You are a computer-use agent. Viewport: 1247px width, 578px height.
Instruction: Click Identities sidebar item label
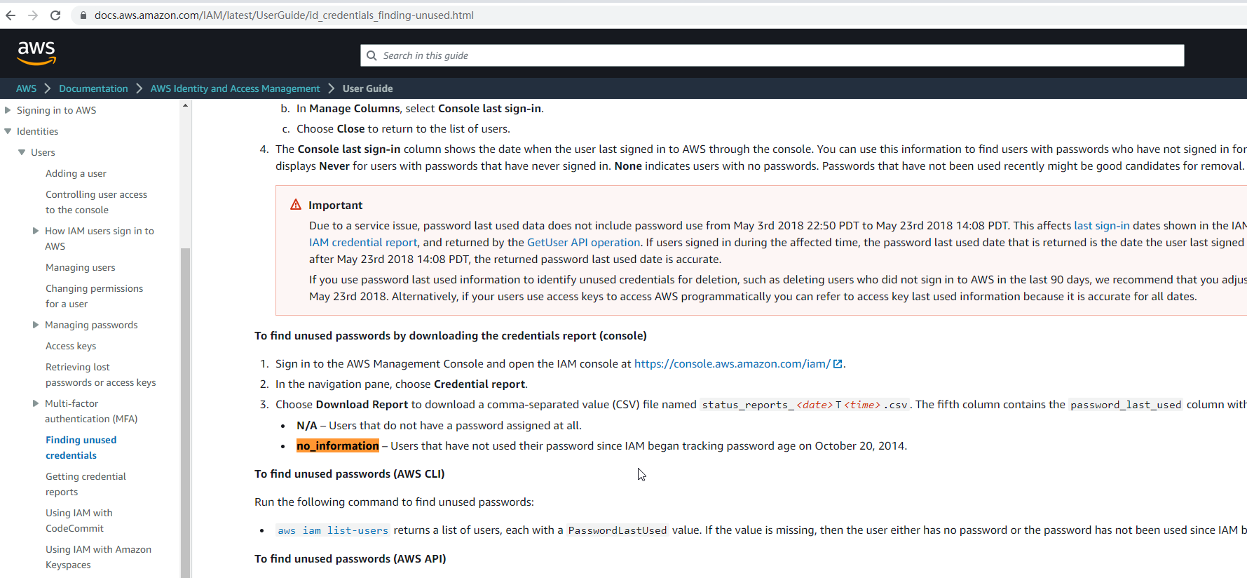(x=38, y=131)
